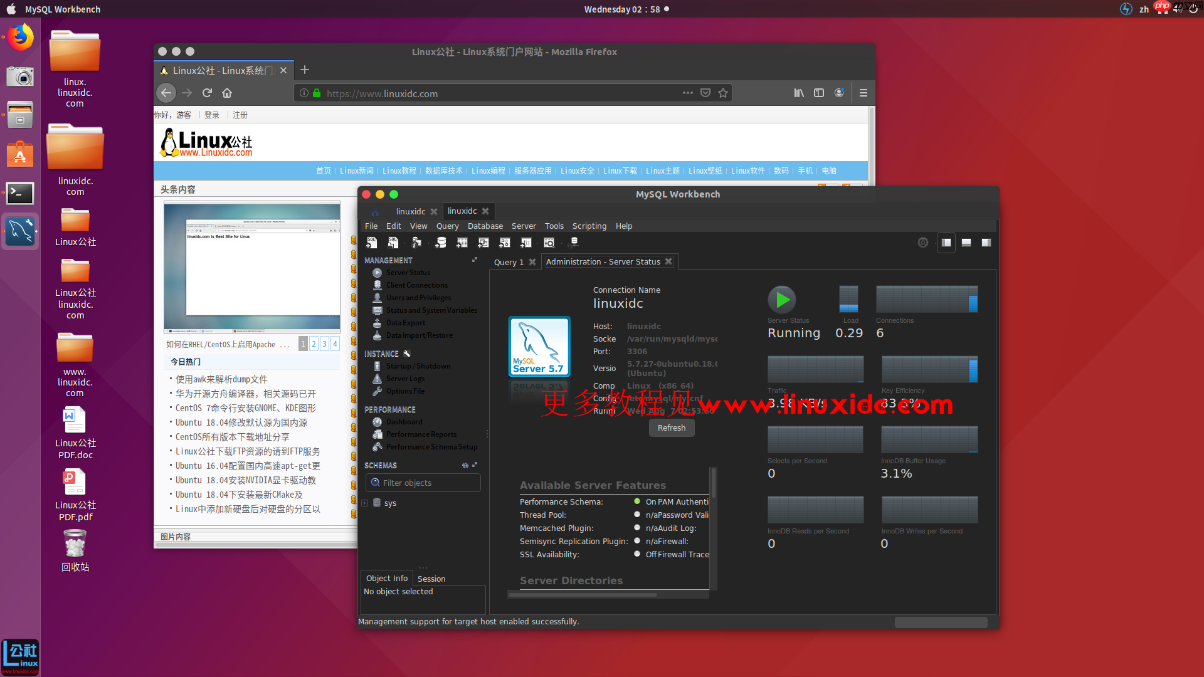Click the Refresh button on Server Status

[x=672, y=428]
